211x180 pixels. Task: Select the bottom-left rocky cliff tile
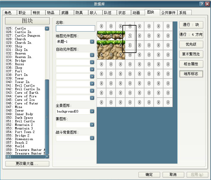click(x=101, y=55)
